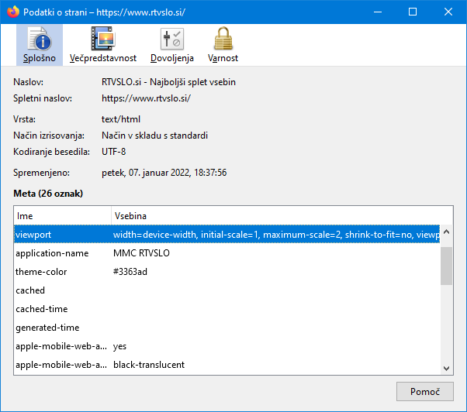The width and height of the screenshot is (467, 412).
Task: Select the cached-time meta row
Action: (x=227, y=309)
